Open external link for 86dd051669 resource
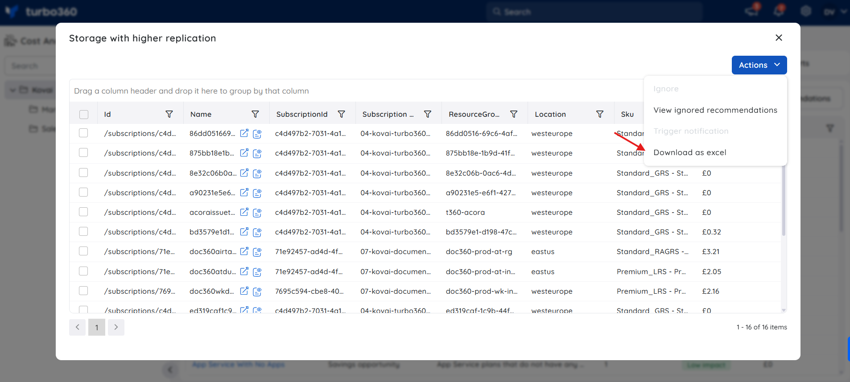 point(244,133)
